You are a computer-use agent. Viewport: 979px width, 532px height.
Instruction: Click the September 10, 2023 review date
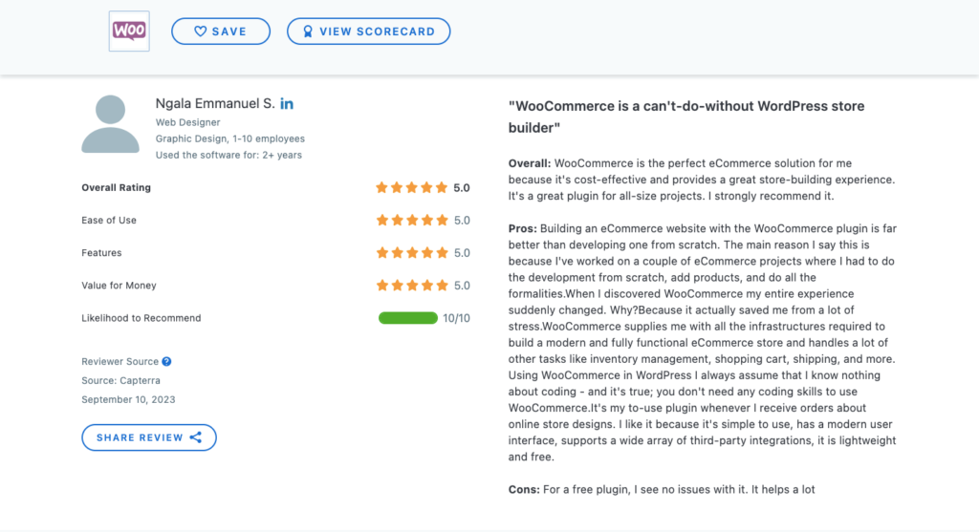click(x=128, y=399)
